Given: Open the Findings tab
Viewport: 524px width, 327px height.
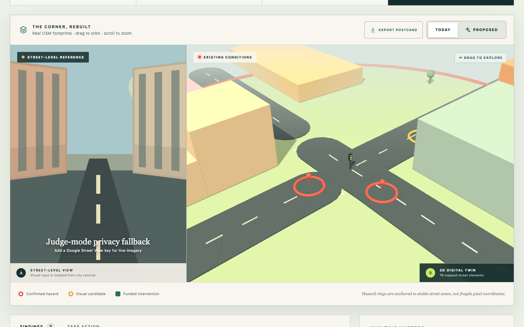Looking at the screenshot, I should point(37,326).
